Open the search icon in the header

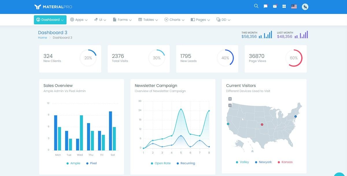click(256, 6)
